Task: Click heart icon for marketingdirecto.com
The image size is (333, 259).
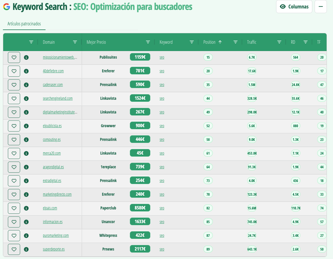Action: click(x=14, y=195)
